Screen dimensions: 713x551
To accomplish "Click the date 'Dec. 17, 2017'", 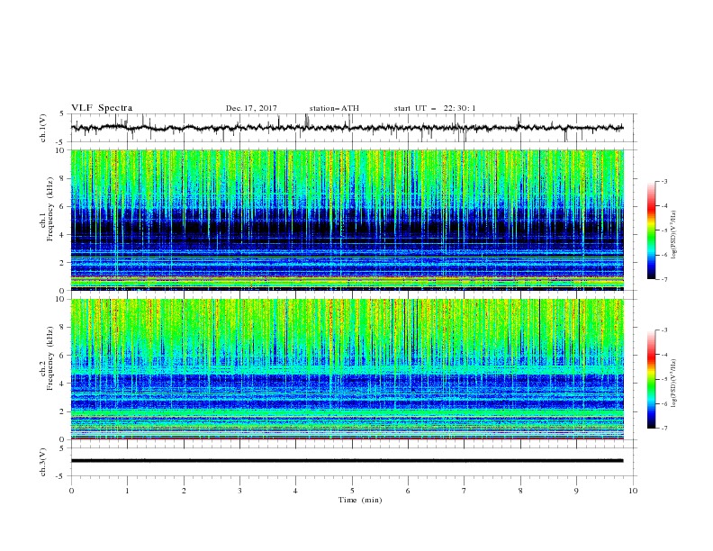I will coord(251,108).
